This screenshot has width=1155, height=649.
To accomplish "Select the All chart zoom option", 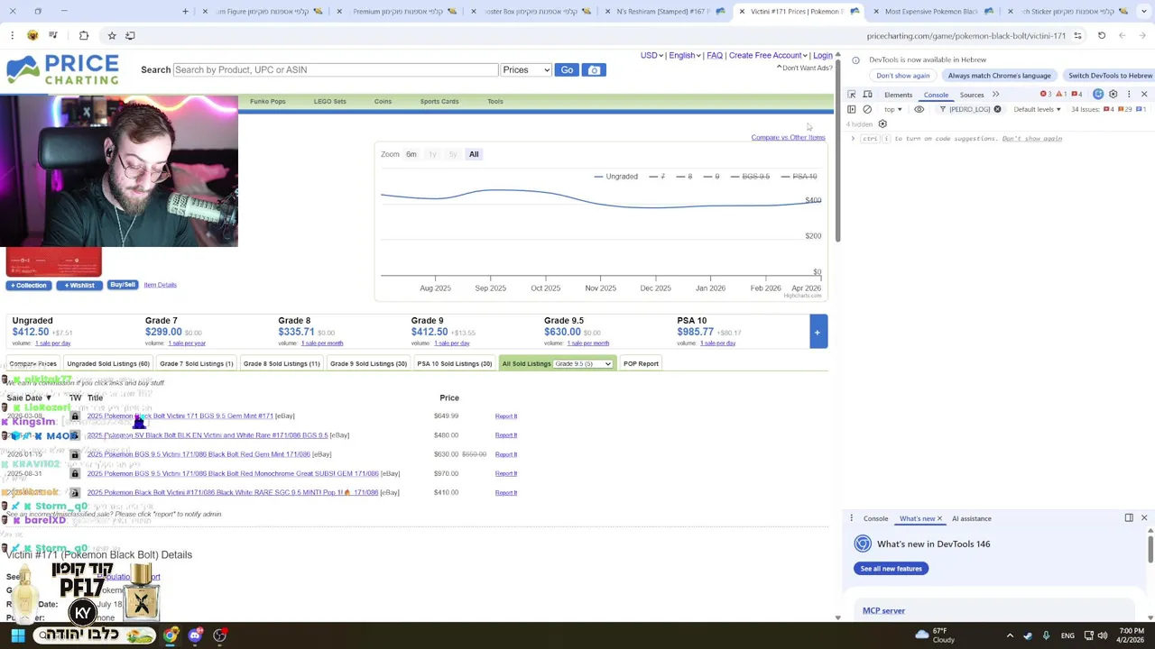I will [x=474, y=154].
